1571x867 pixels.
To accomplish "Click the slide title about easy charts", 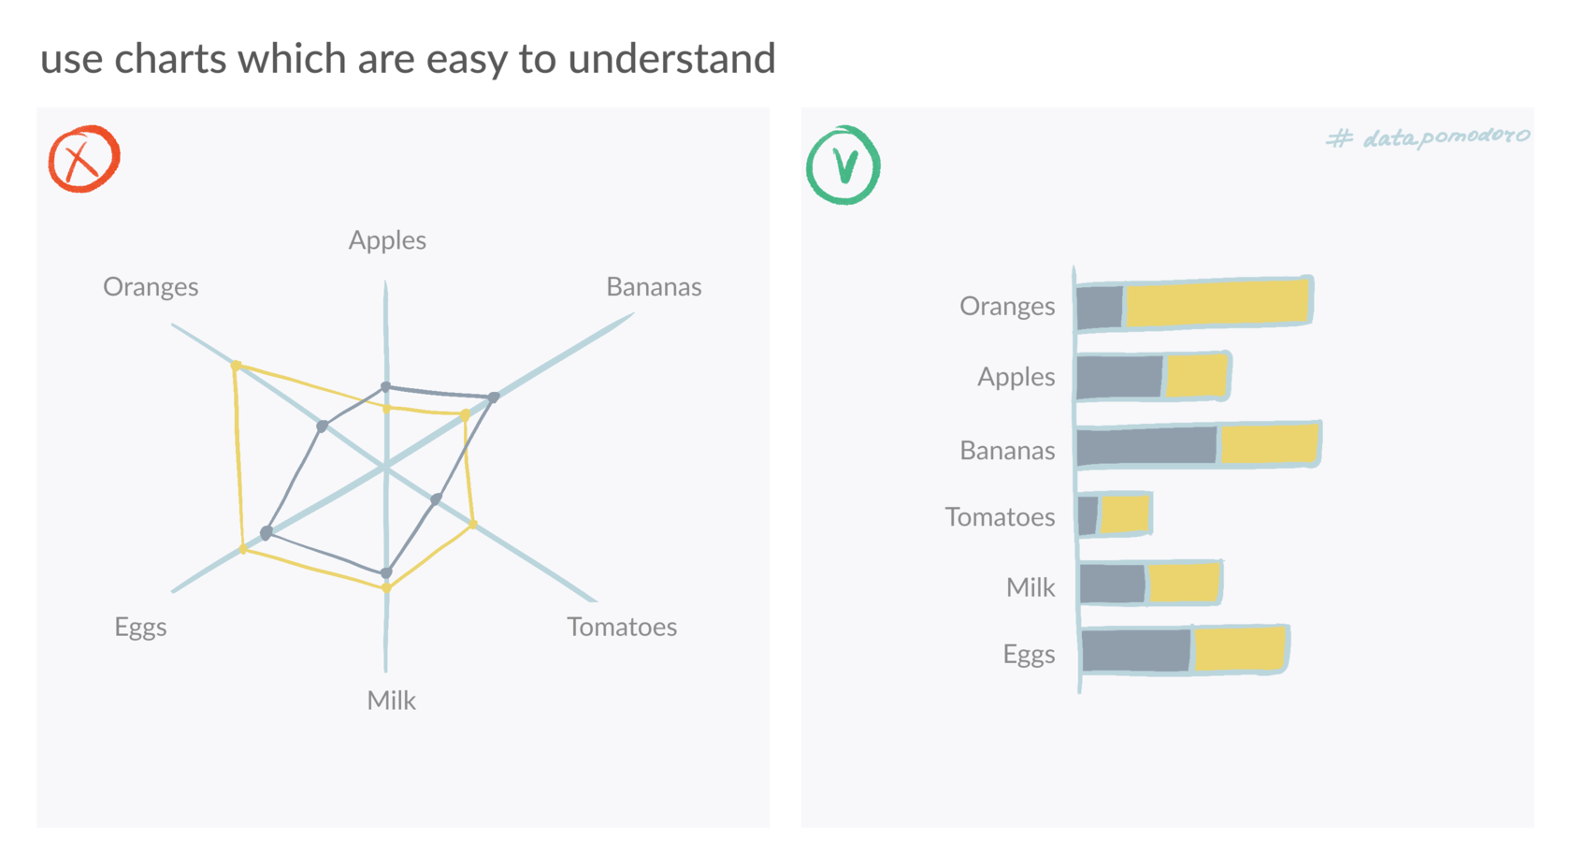I will coord(408,58).
